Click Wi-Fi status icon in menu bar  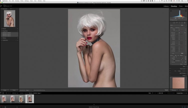[162, 1]
